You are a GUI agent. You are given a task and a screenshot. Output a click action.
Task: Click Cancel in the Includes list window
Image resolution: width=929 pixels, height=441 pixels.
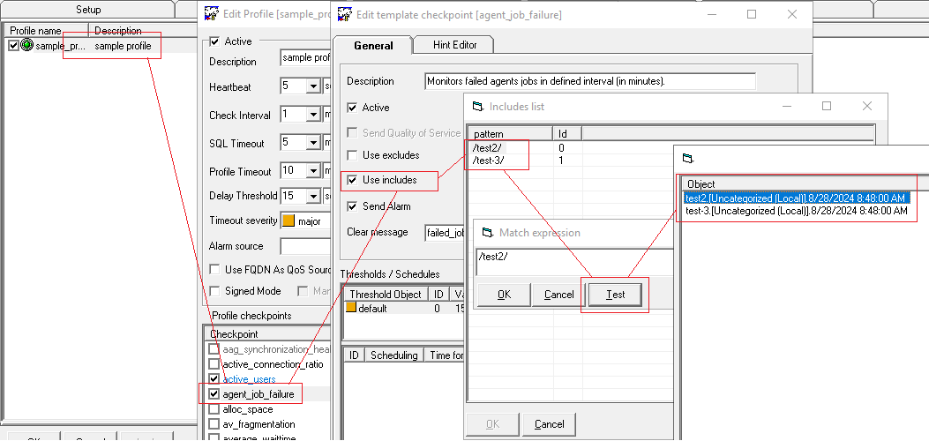click(x=549, y=424)
